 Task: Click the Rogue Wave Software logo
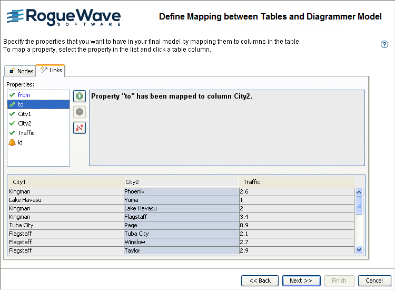click(x=64, y=17)
